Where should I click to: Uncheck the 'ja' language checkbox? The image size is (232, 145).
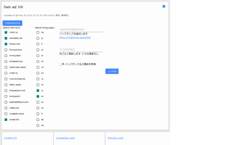(38, 91)
